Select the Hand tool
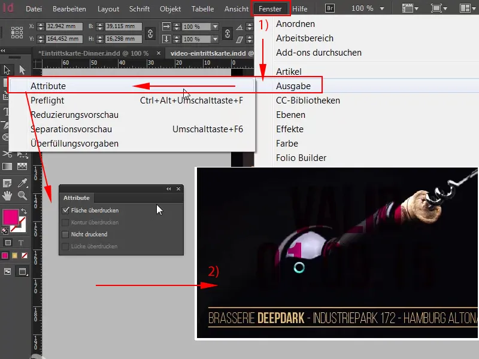Screen dimensions: 479x359 [7, 196]
